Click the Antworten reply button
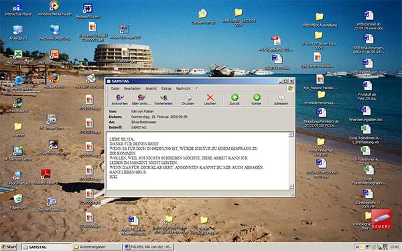 (119, 99)
